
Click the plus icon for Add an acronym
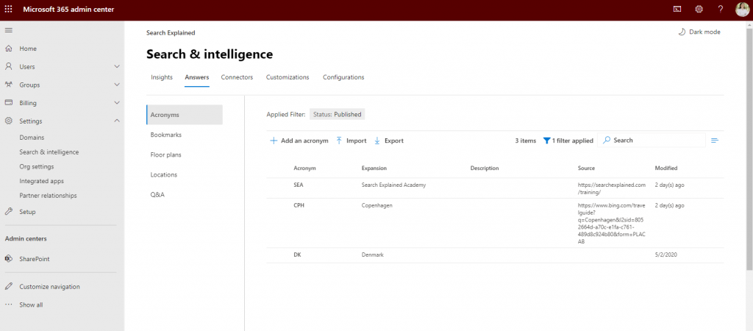click(x=274, y=140)
